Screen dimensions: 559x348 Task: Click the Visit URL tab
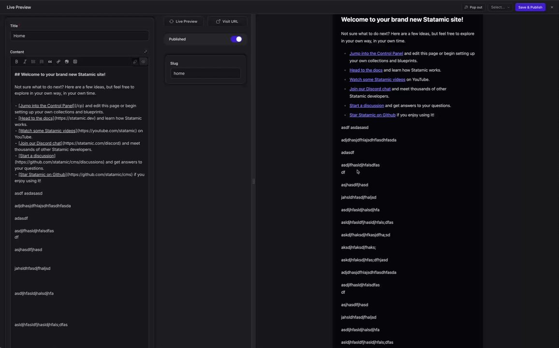coord(227,21)
